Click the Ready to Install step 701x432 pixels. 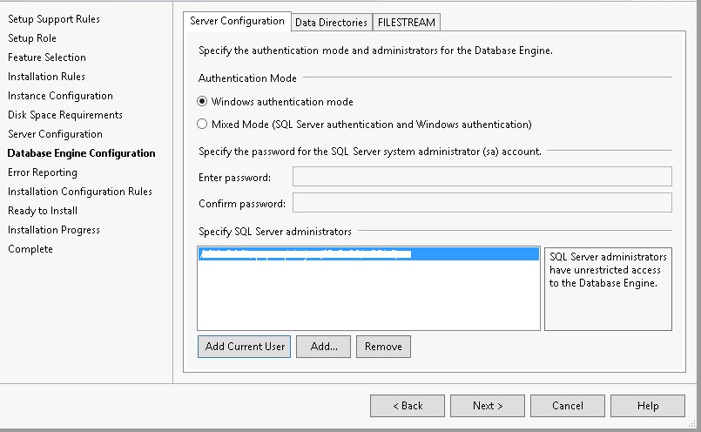tap(43, 211)
